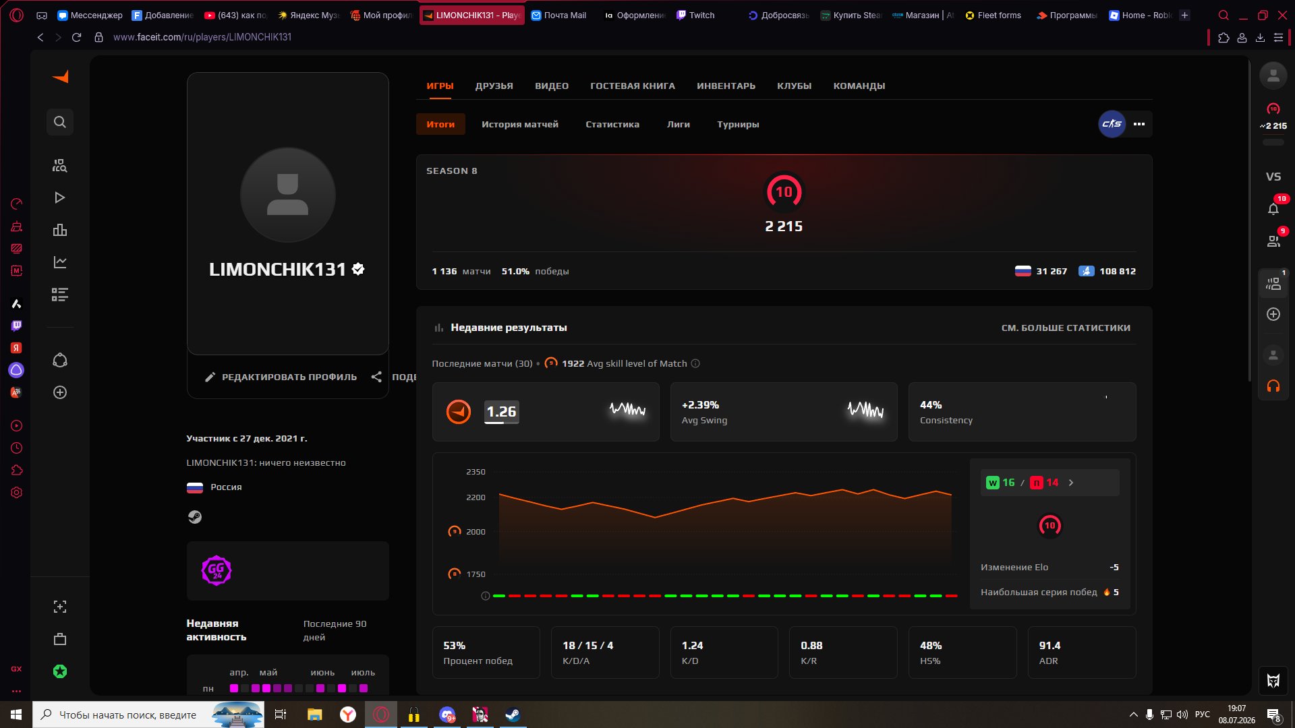Open Статистика sub-tab
The width and height of the screenshot is (1295, 728).
tap(612, 124)
